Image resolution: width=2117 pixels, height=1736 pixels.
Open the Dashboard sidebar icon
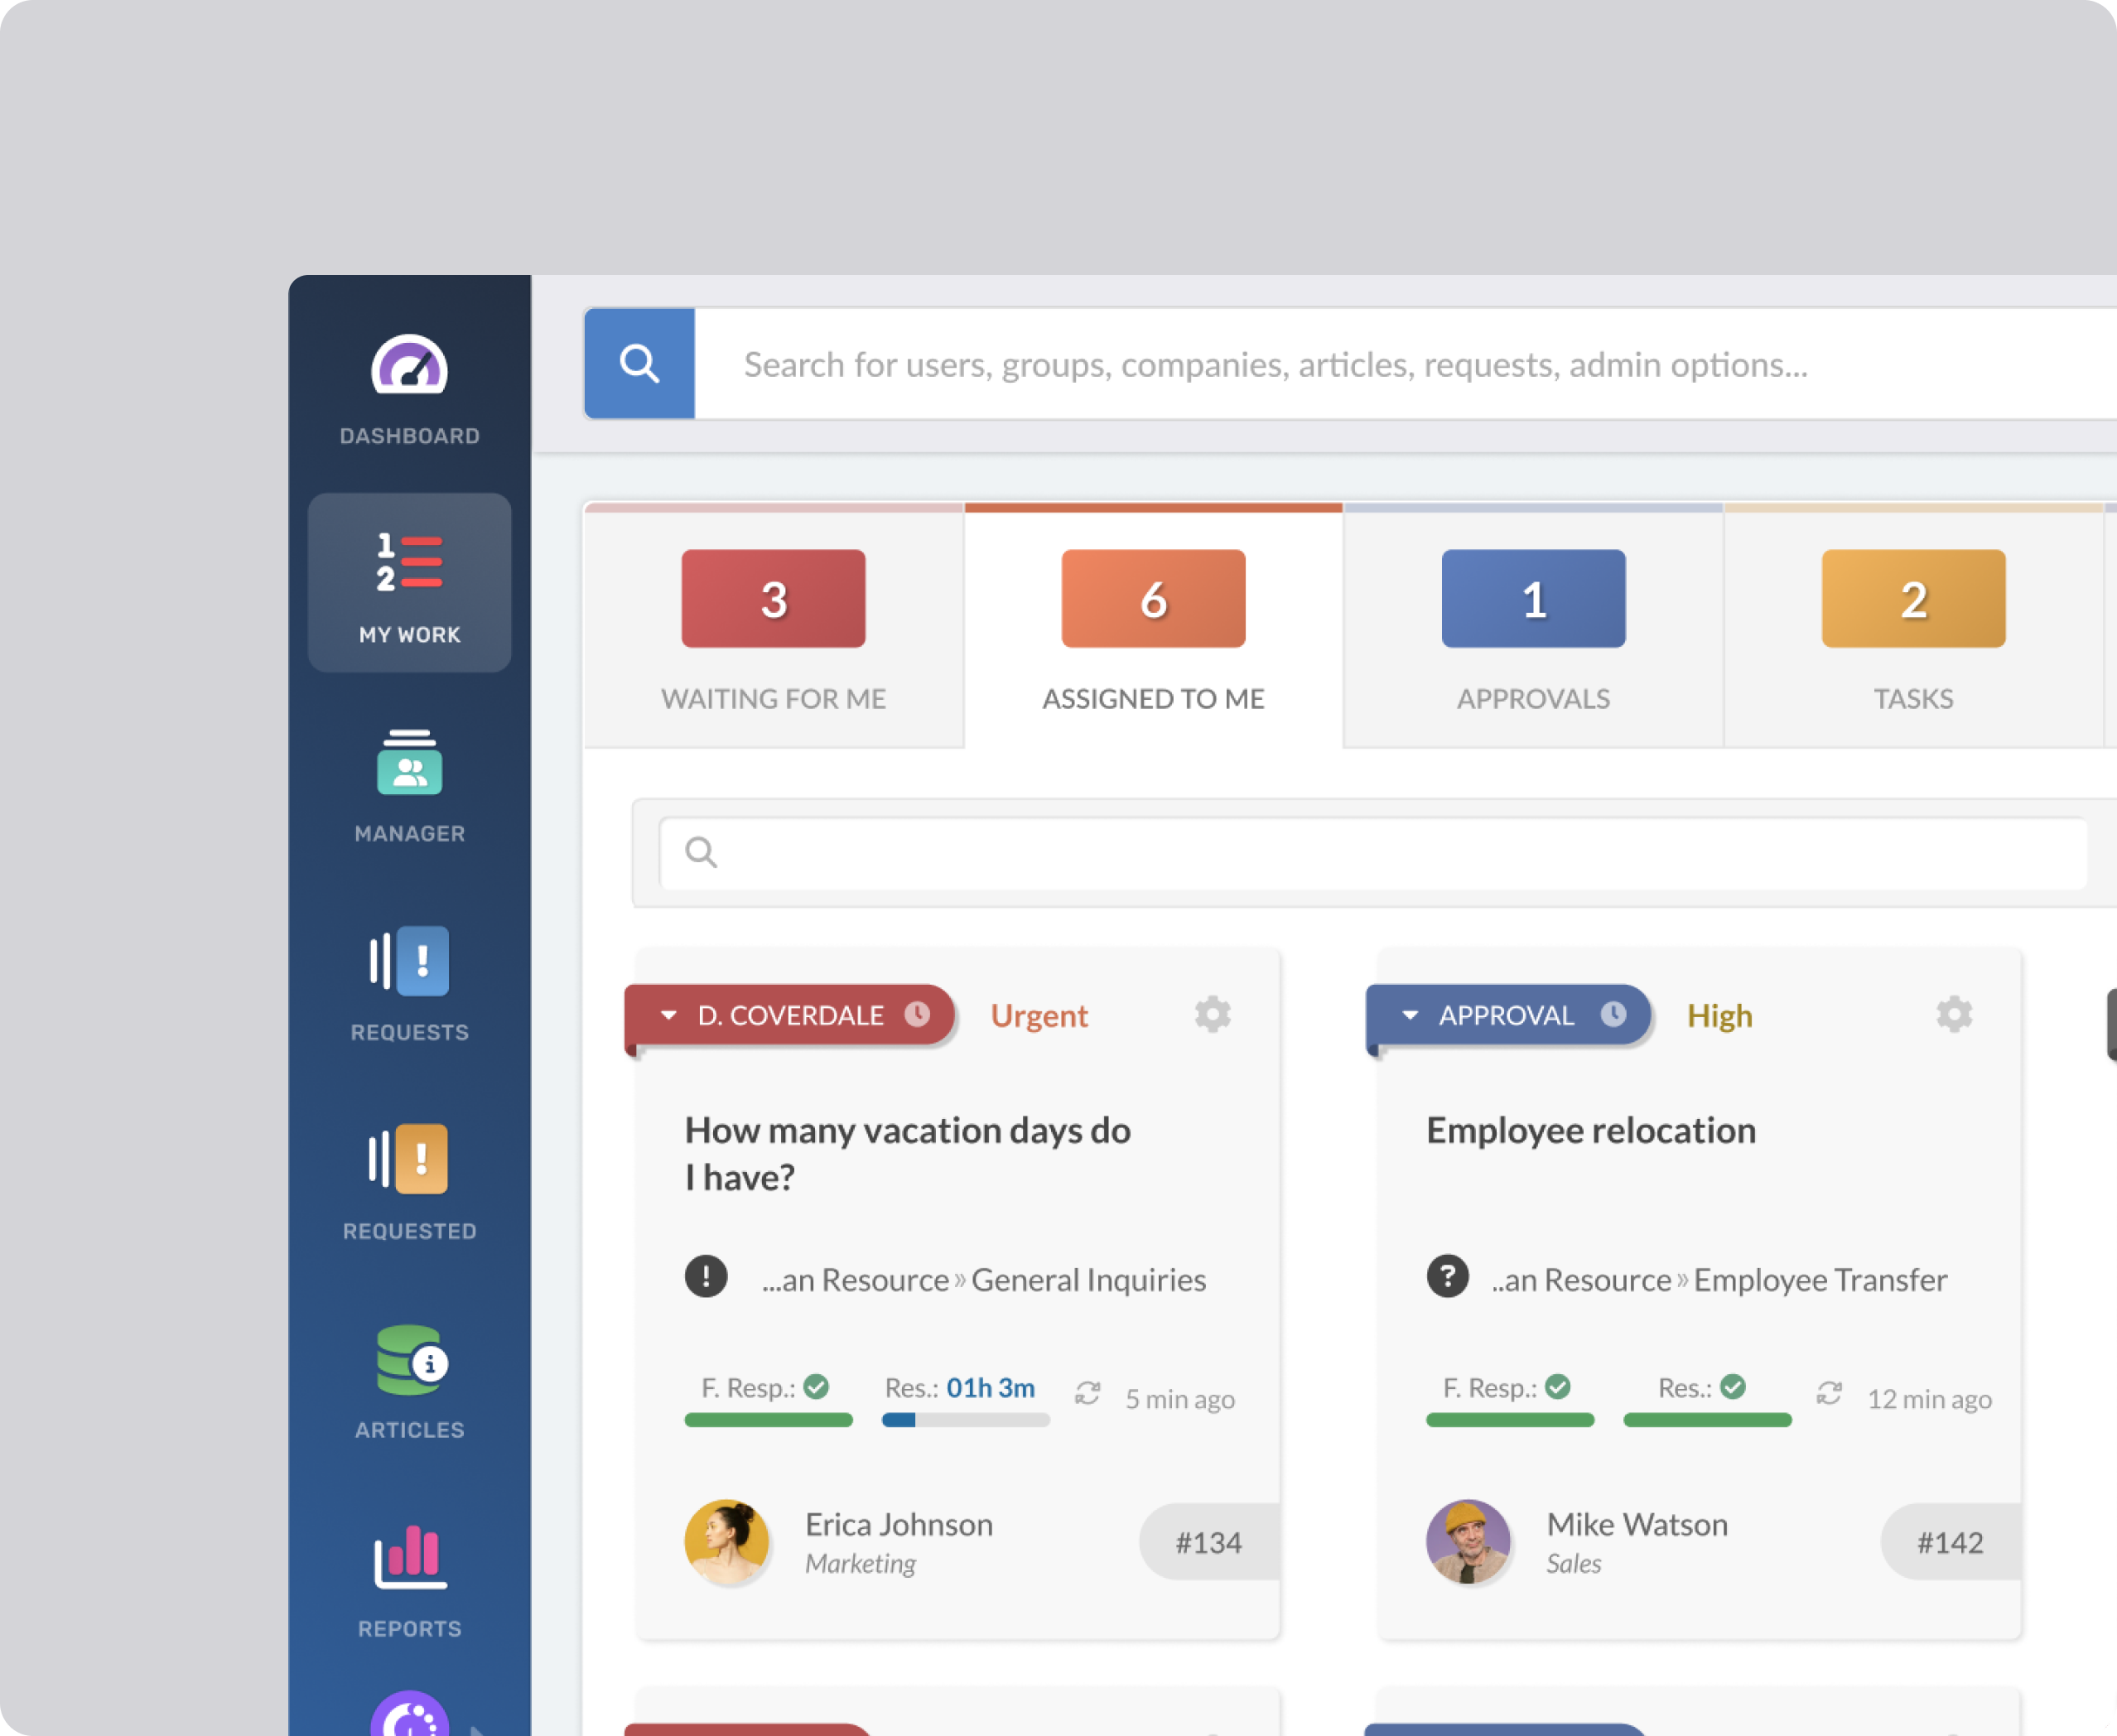point(409,388)
